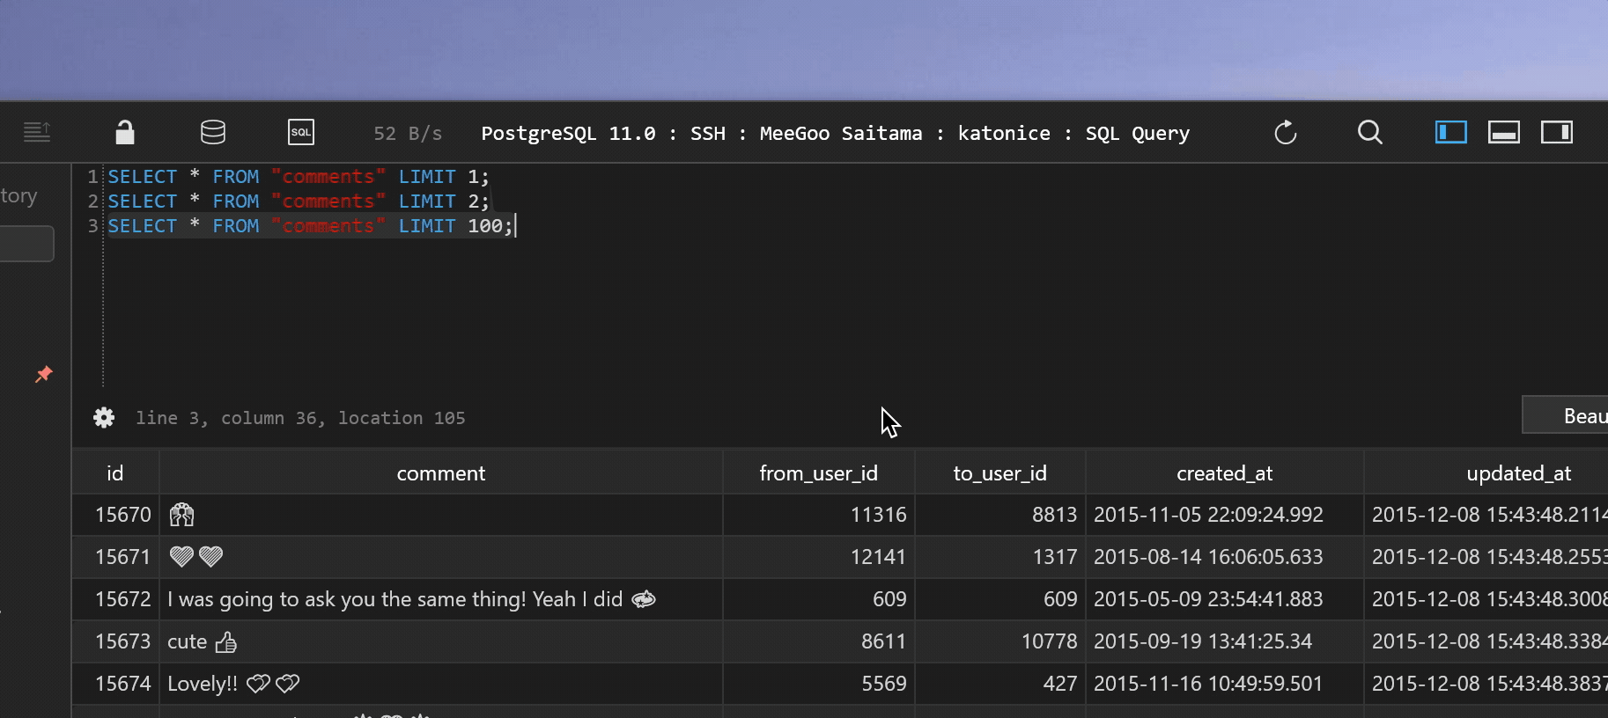
Task: Select cell with id 15670
Action: (115, 515)
